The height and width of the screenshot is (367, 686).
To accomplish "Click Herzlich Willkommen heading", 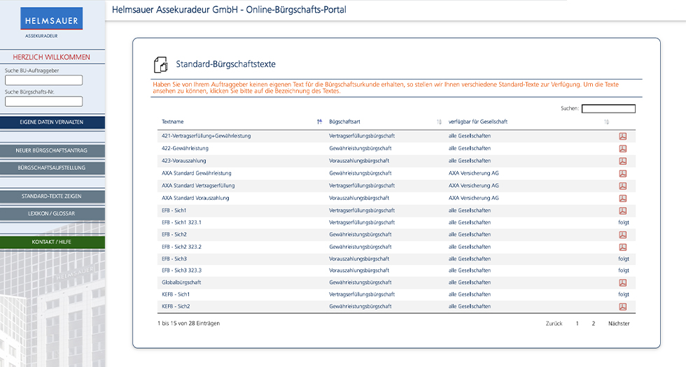I will click(51, 57).
